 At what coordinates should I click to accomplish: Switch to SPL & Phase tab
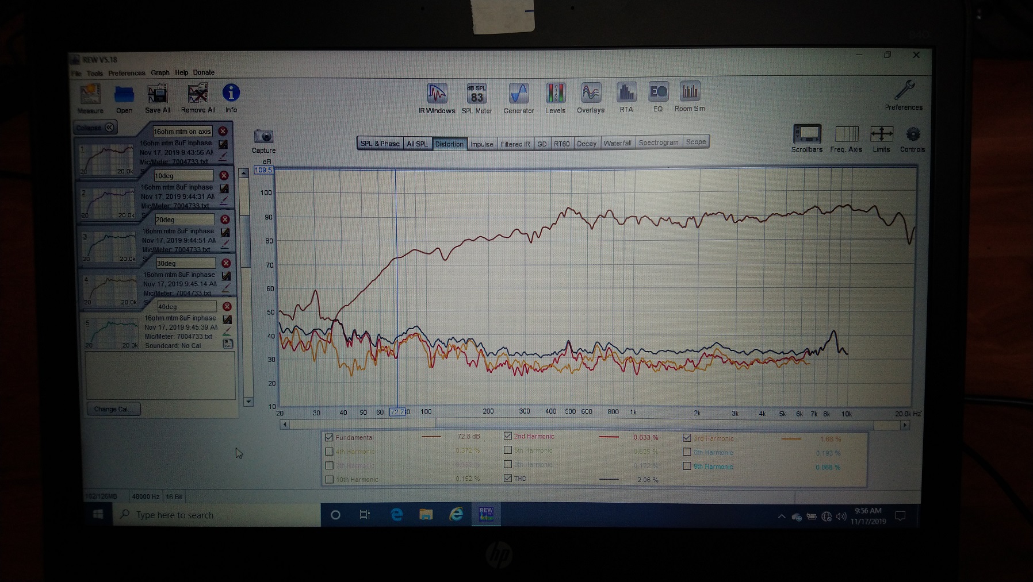tap(380, 144)
